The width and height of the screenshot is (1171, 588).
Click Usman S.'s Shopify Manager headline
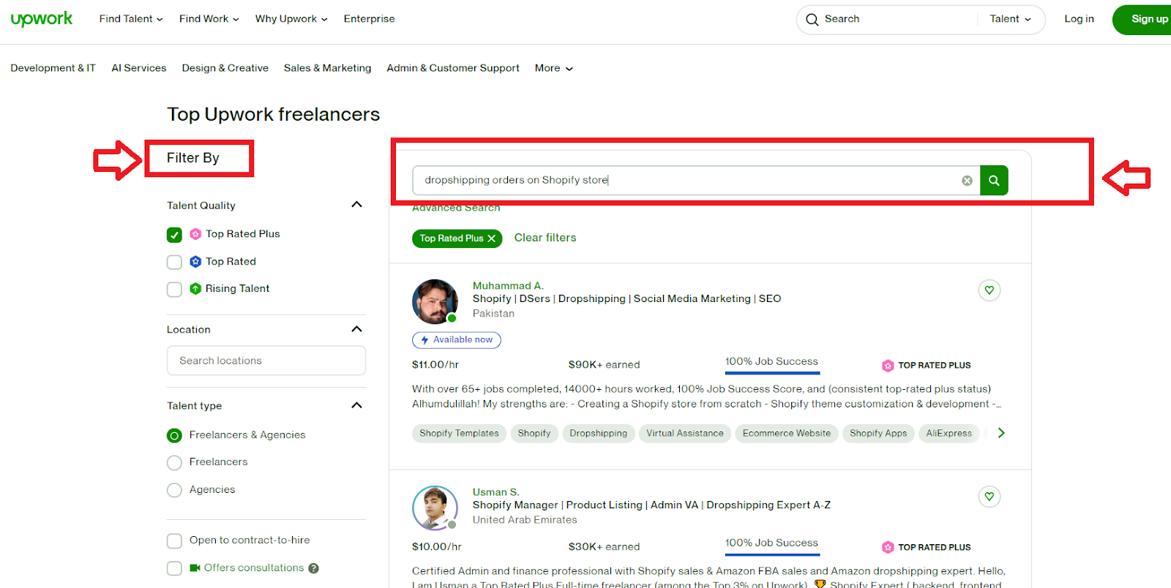coord(651,505)
